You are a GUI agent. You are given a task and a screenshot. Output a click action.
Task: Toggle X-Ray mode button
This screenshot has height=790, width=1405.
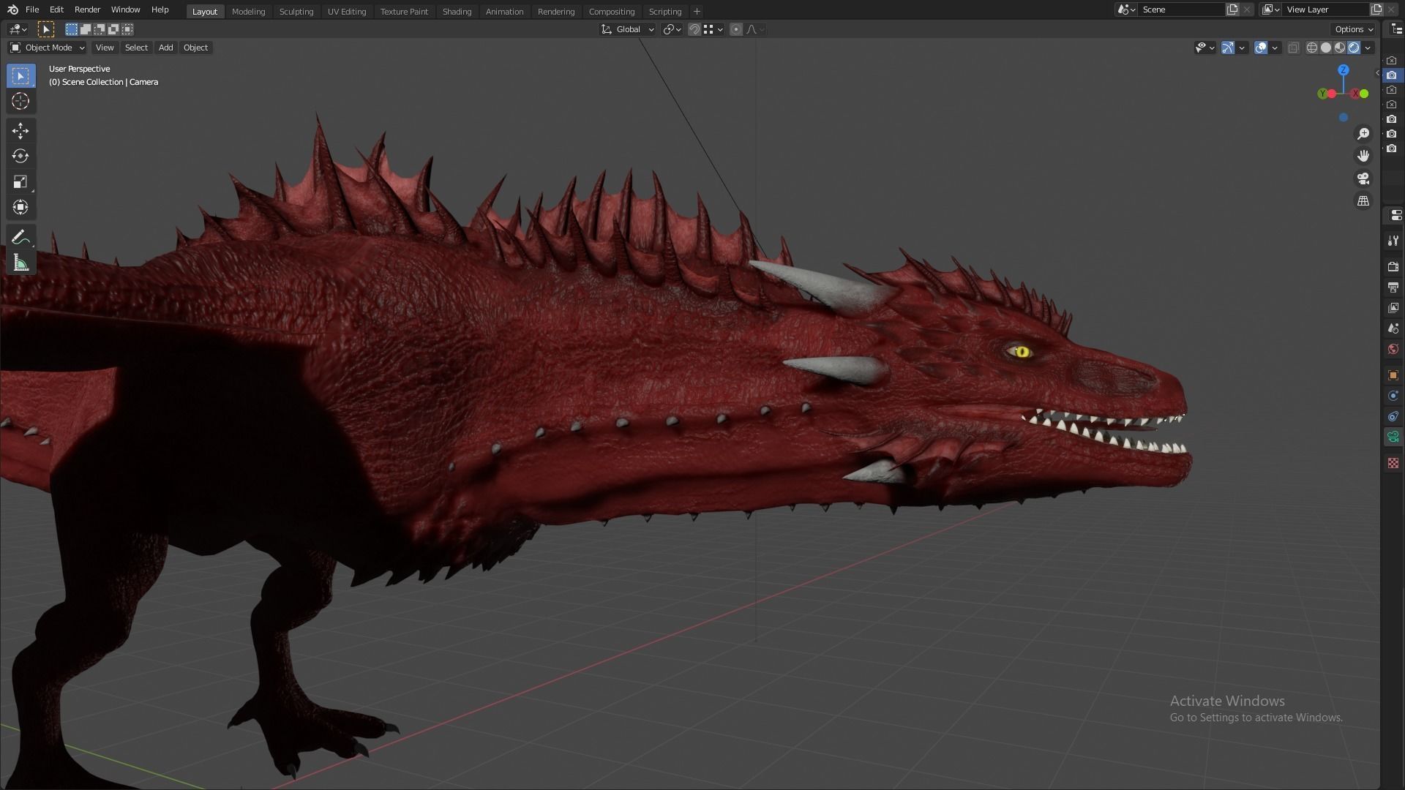tap(1293, 48)
